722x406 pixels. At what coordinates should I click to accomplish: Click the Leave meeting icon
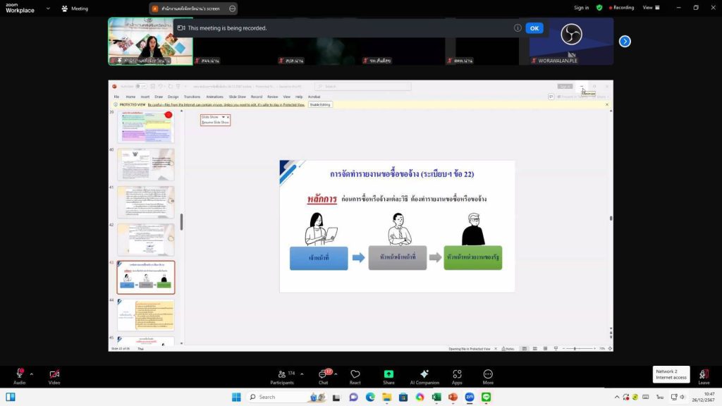coord(703,374)
